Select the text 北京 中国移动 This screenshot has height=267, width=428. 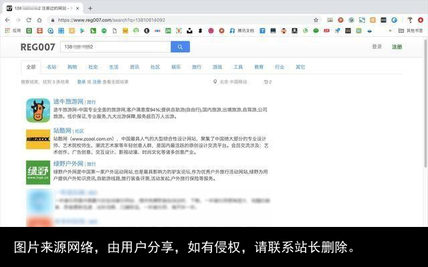coord(233,81)
